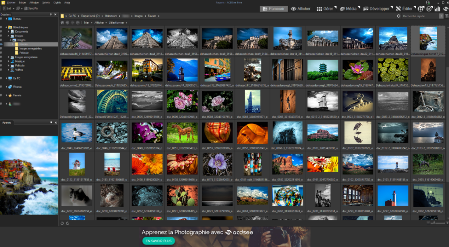Click the SendPix toolbar icon
Image resolution: width=449 pixels, height=247 pixels.
click(31, 9)
